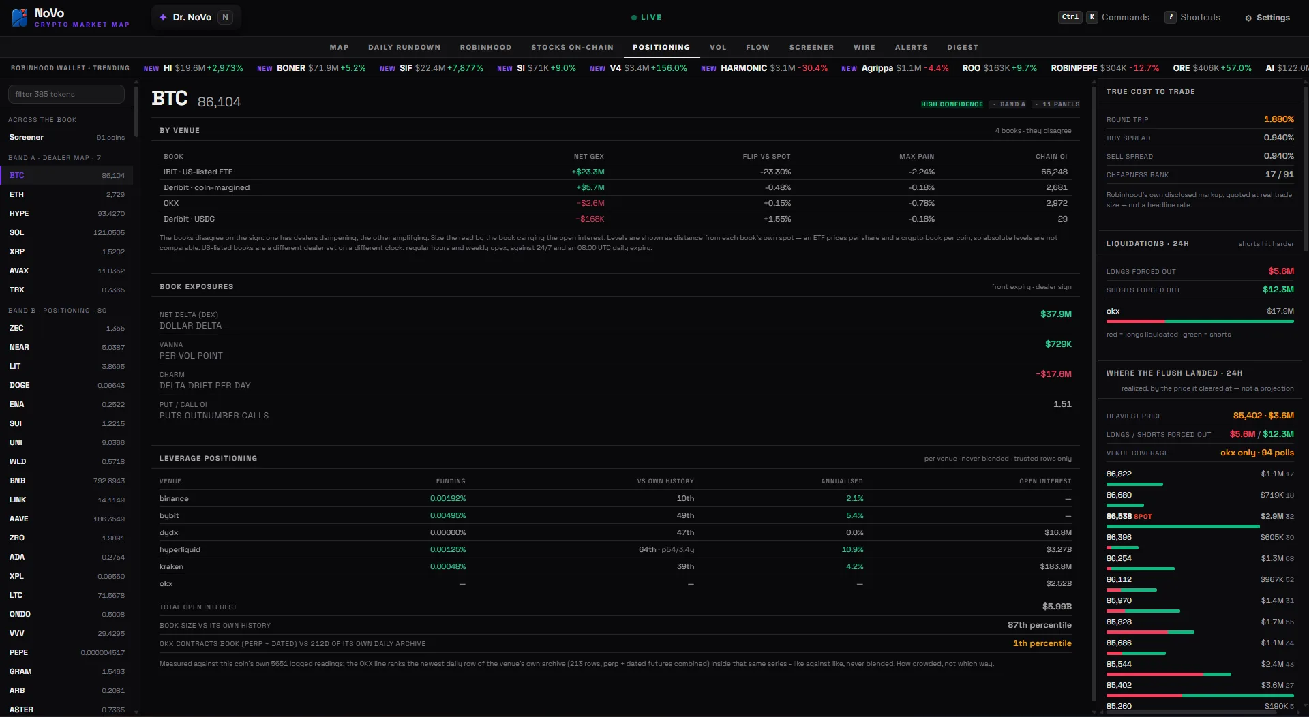Select DOGE in the token list
The height and width of the screenshot is (717, 1309).
pyautogui.click(x=67, y=385)
